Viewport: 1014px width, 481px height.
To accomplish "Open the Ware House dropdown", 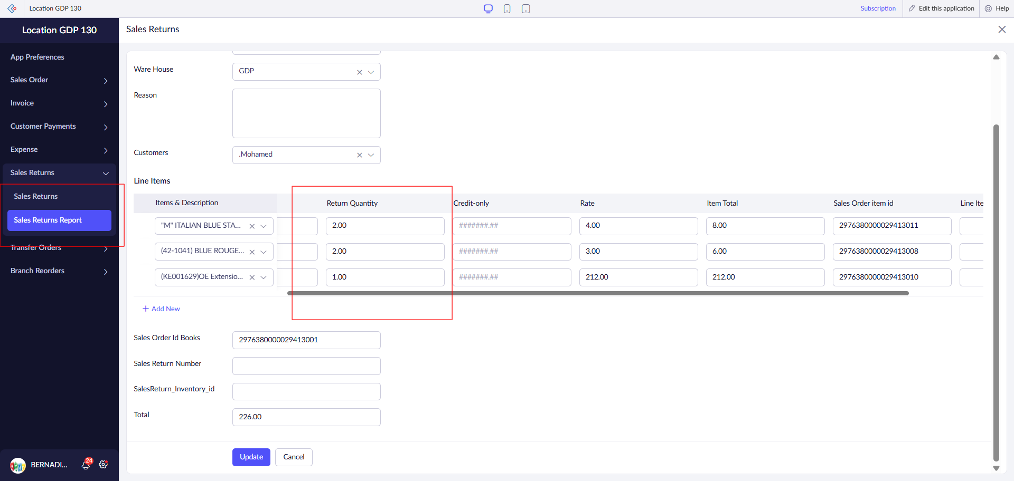I will pos(371,72).
